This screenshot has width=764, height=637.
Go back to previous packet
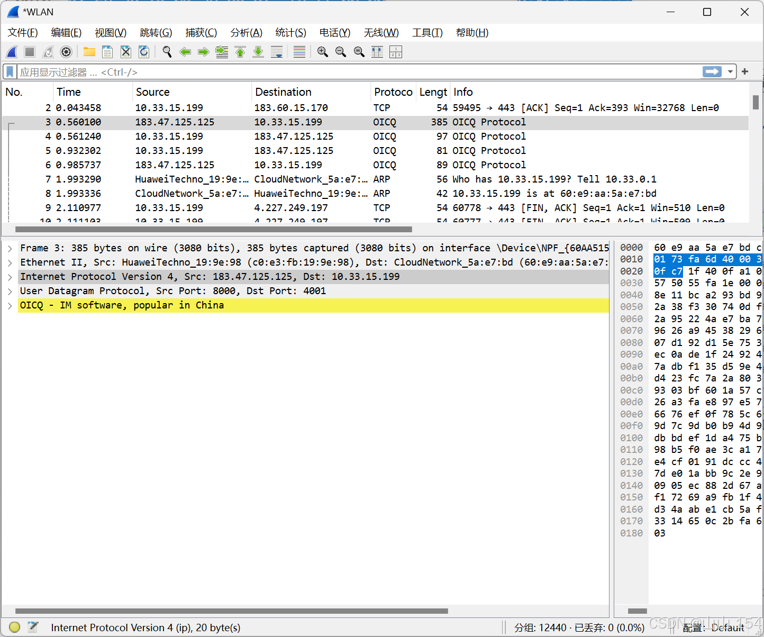185,52
